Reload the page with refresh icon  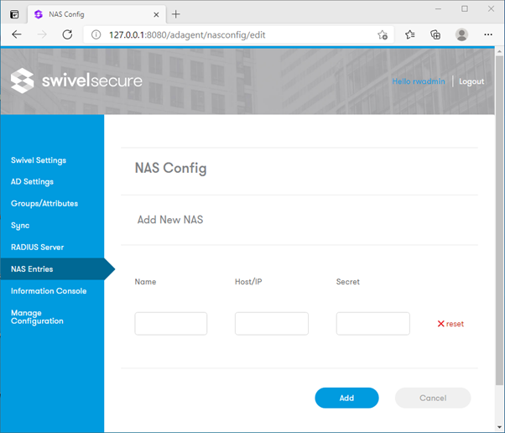(x=67, y=34)
